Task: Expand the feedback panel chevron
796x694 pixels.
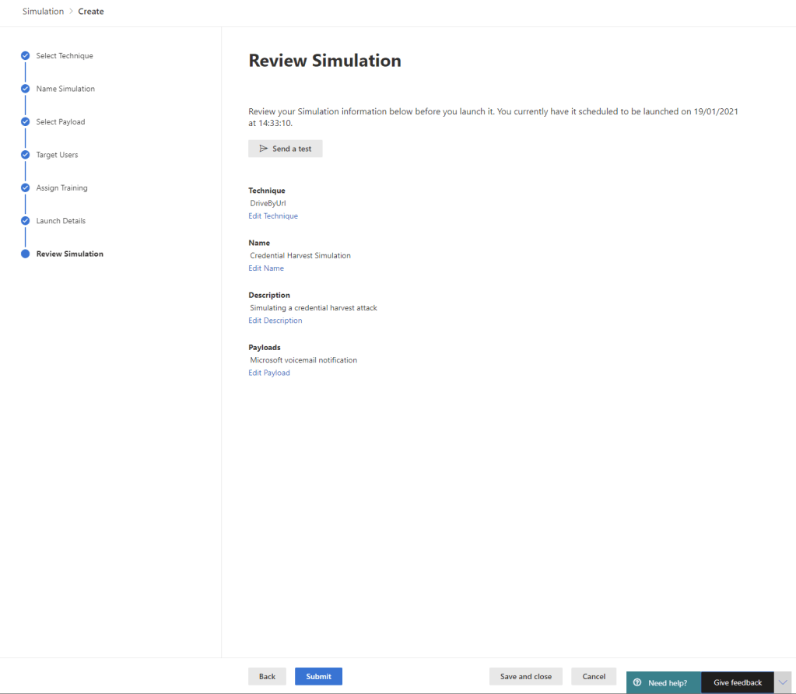Action: [784, 683]
